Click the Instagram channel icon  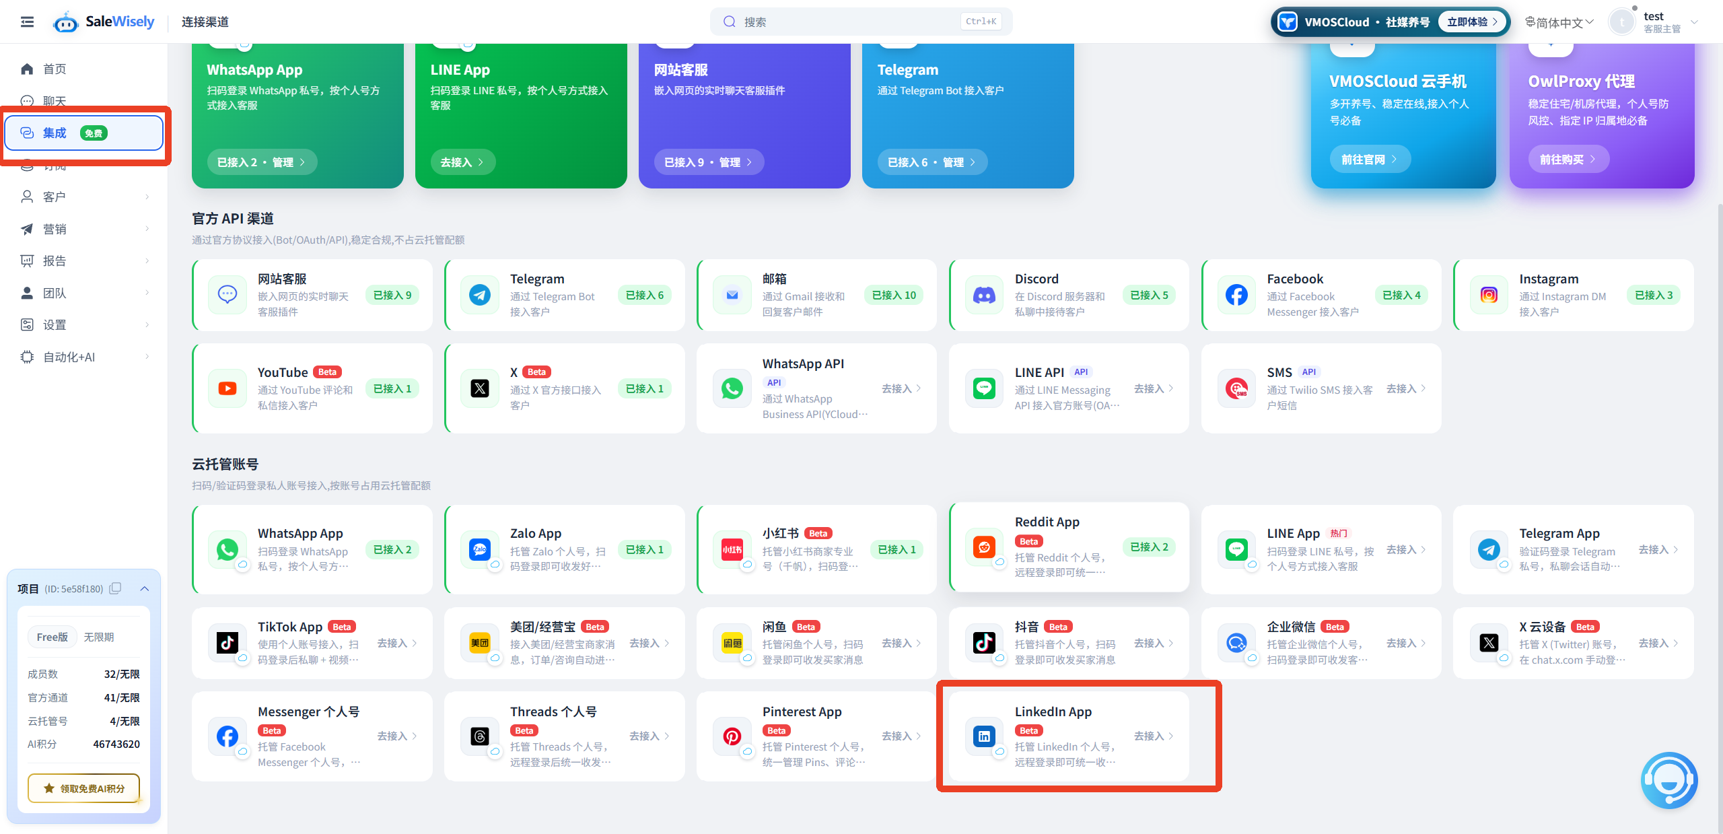(x=1489, y=295)
